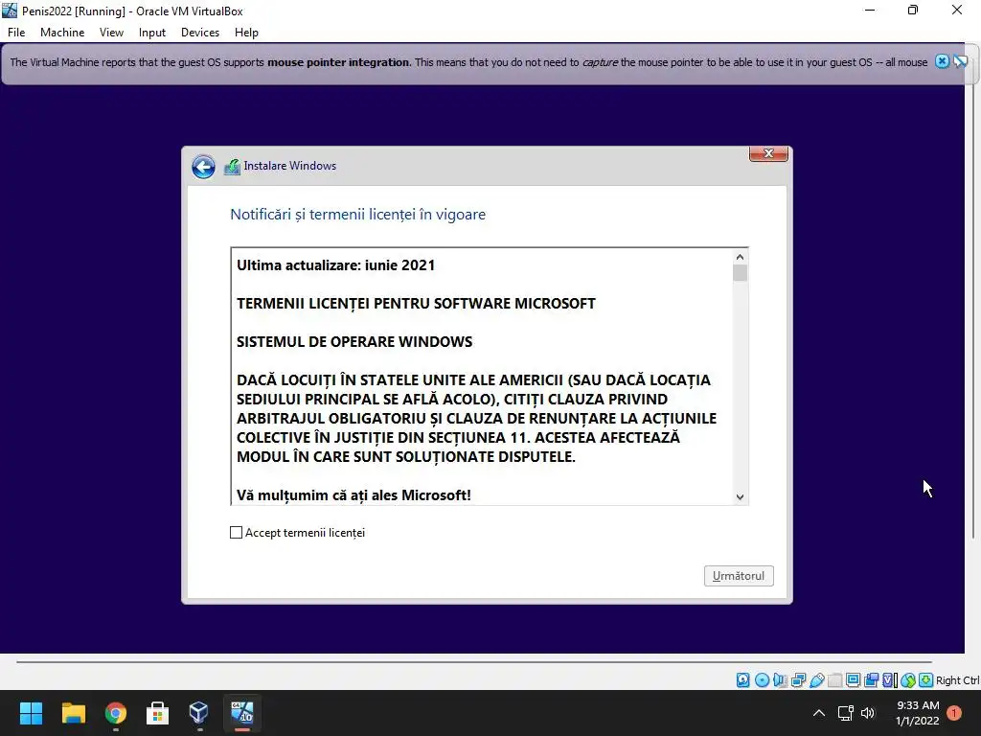Click the don't-show-again icon on notification
The width and height of the screenshot is (981, 736).
(x=960, y=61)
